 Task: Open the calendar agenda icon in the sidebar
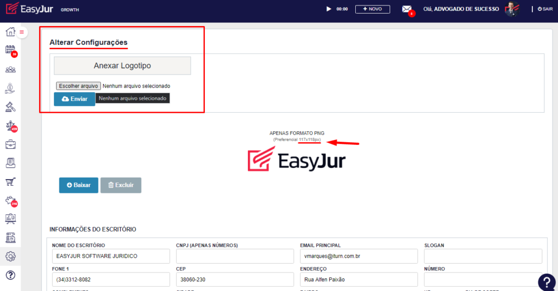tap(10, 50)
